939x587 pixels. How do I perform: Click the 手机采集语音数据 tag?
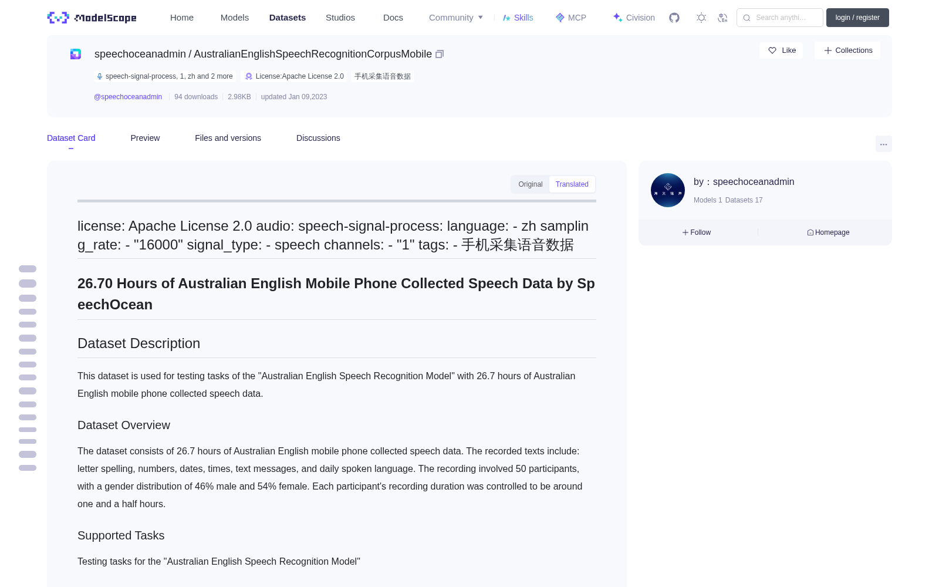click(383, 76)
